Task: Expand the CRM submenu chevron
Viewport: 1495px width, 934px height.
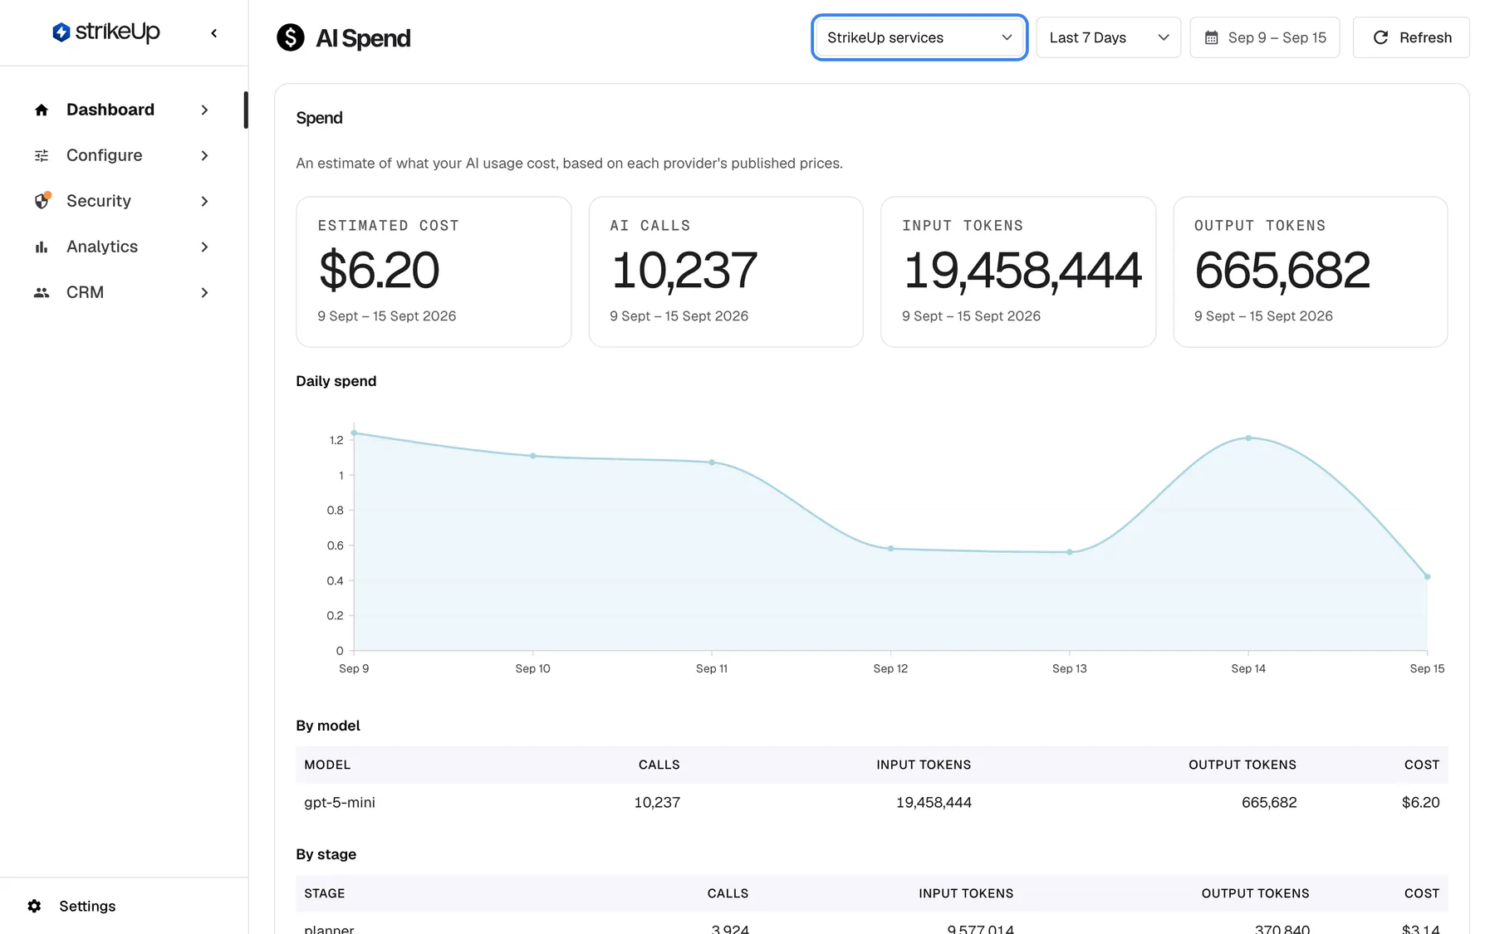Action: pyautogui.click(x=204, y=292)
